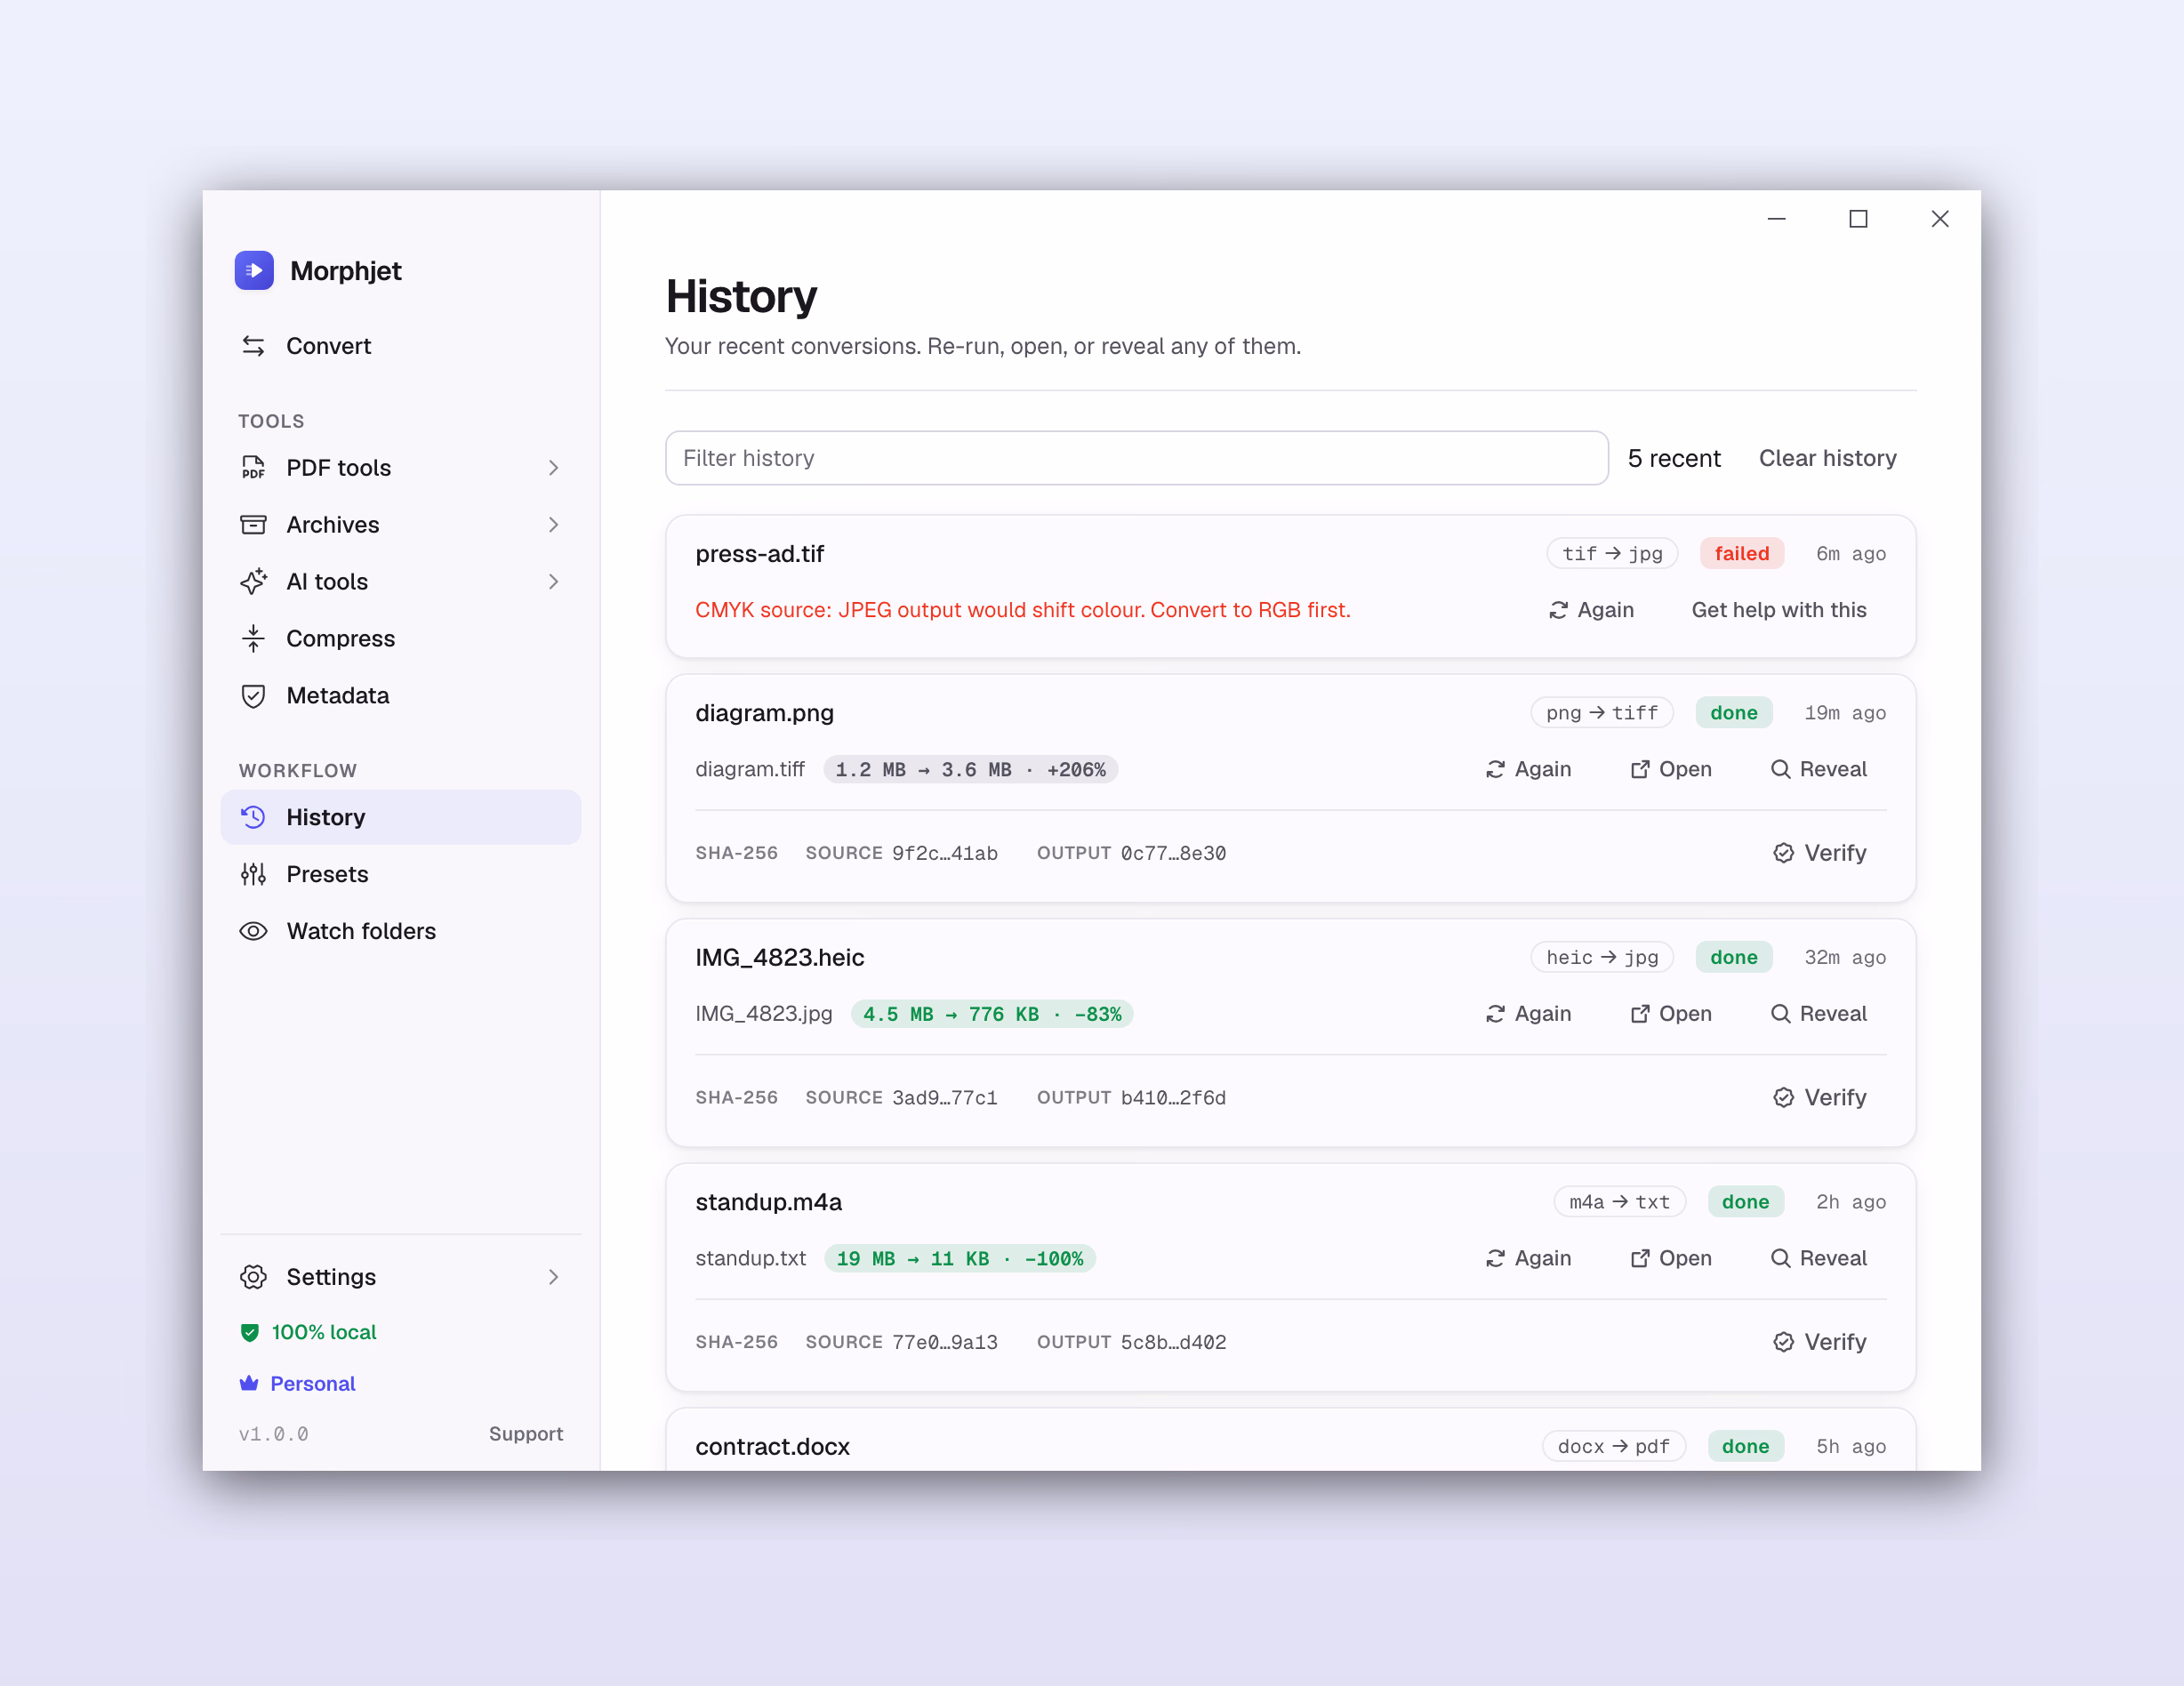
Task: Open the Convert page
Action: (400, 346)
